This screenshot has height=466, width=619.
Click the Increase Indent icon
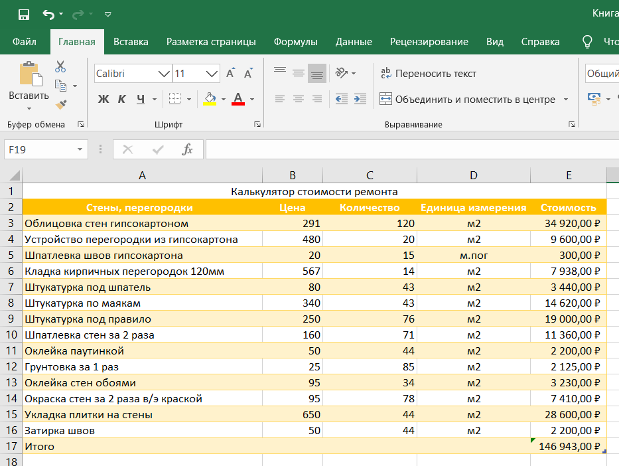[x=360, y=99]
